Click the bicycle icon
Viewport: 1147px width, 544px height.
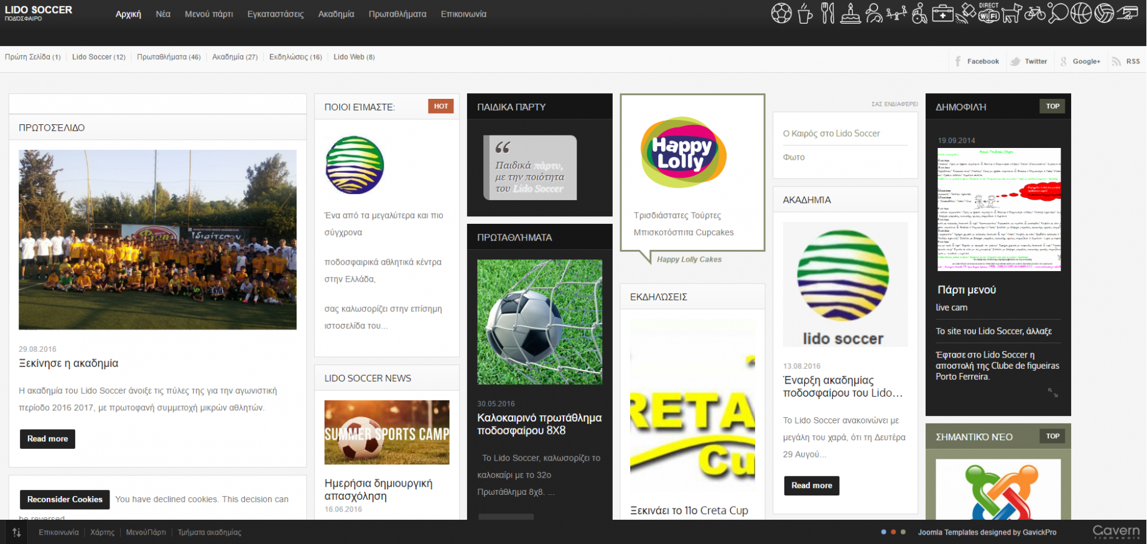[x=1035, y=13]
